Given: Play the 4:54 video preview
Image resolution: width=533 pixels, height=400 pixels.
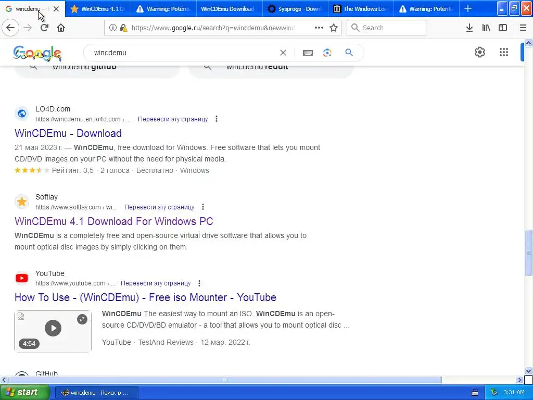Looking at the screenshot, I should point(53,328).
